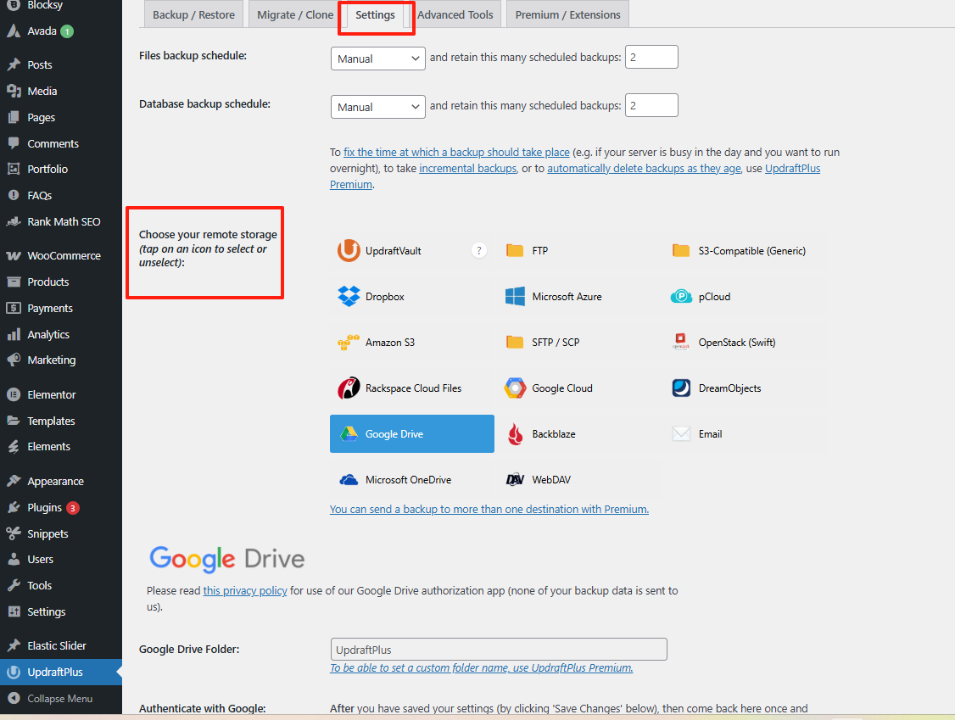
Task: Open the Database backup schedule dropdown
Action: (377, 107)
